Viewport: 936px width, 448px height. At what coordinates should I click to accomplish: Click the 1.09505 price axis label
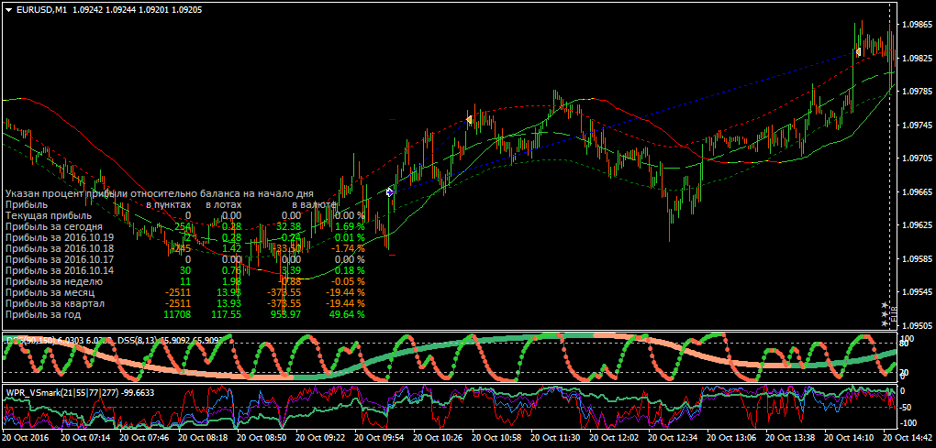click(x=917, y=326)
